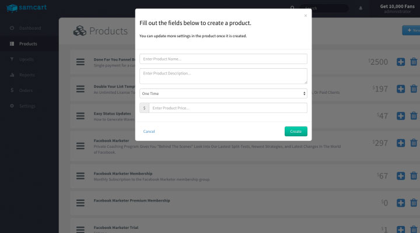The height and width of the screenshot is (233, 420).
Task: Click the trash icon for Facebook Marketer $297
Action: coord(414,143)
